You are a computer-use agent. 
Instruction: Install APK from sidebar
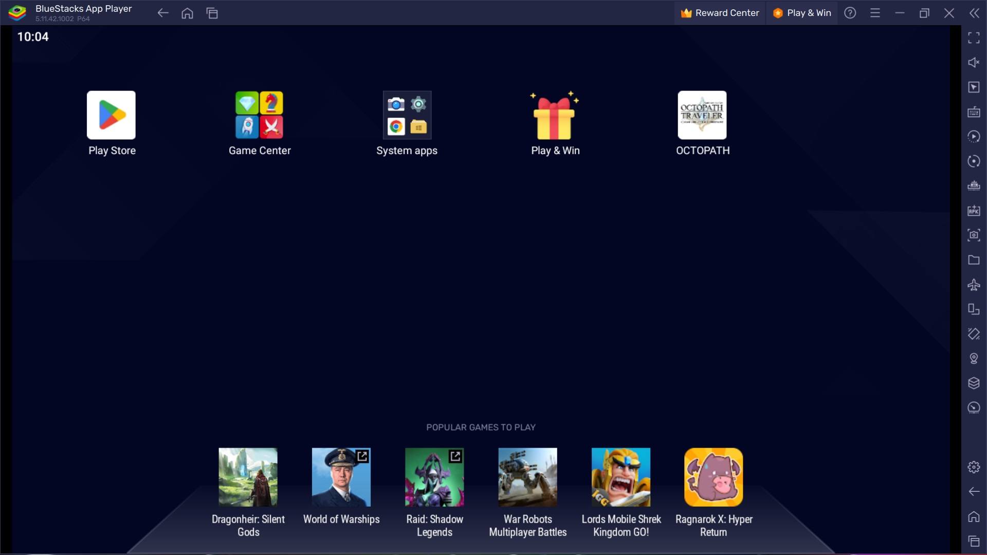point(974,210)
